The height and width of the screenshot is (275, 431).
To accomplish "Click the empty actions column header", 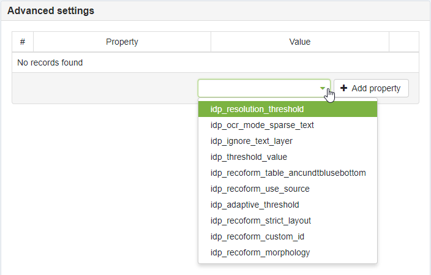I will point(403,42).
